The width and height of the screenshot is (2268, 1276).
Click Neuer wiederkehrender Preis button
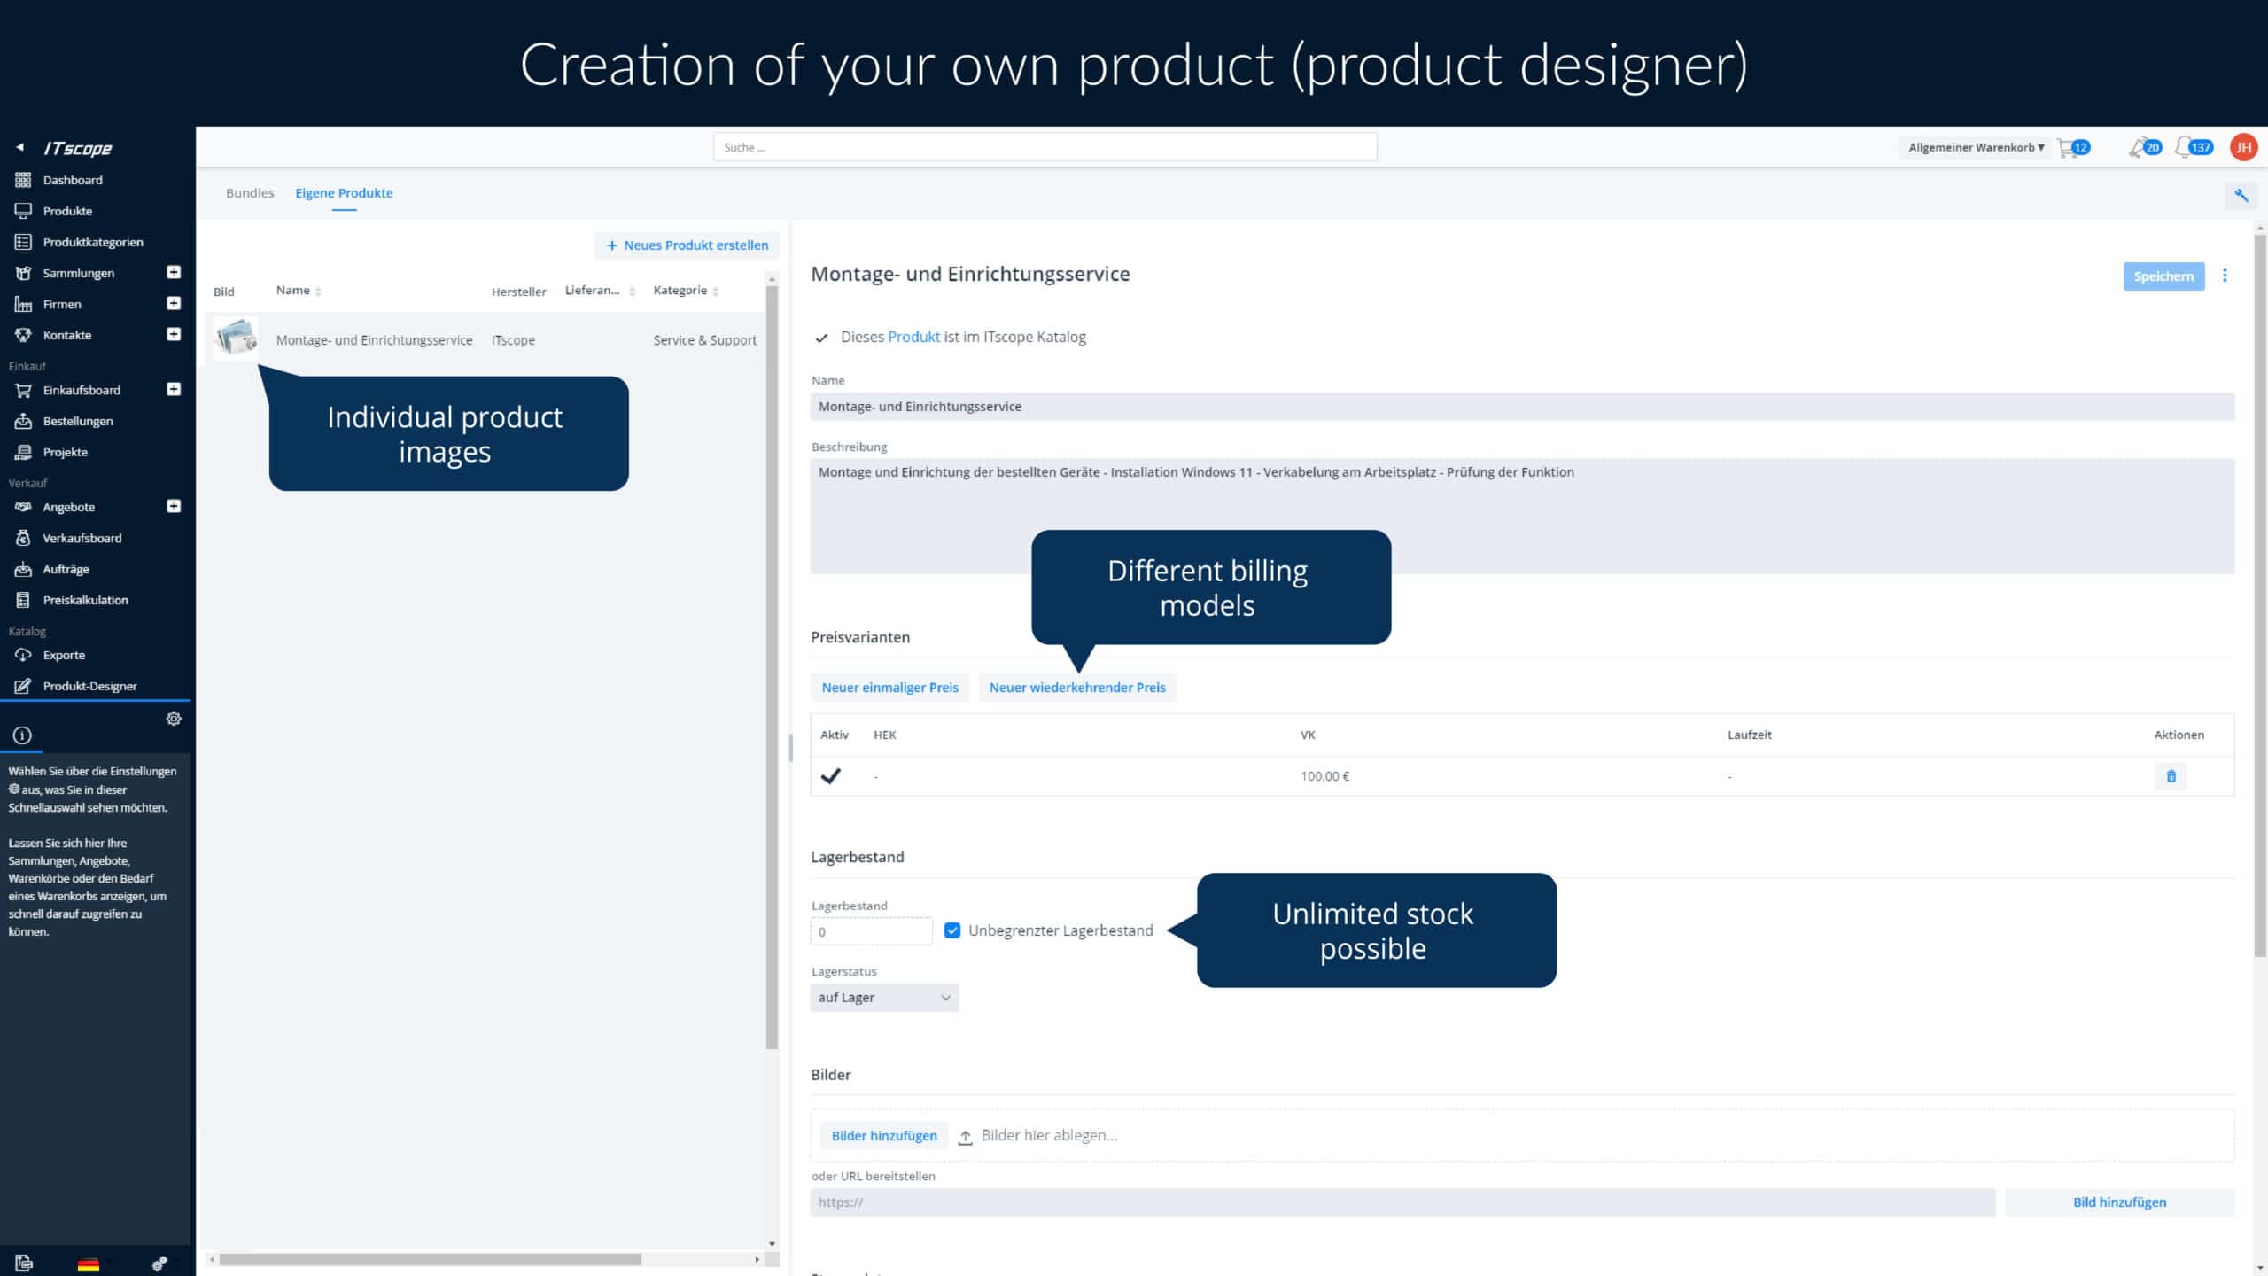1076,688
